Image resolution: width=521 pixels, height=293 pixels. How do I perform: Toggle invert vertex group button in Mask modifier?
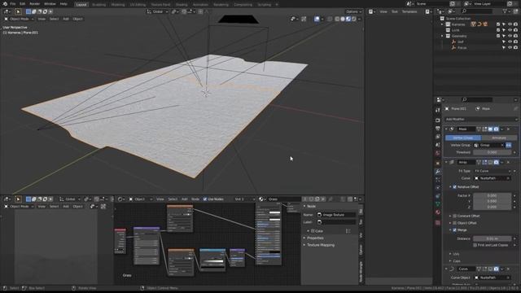(x=509, y=145)
